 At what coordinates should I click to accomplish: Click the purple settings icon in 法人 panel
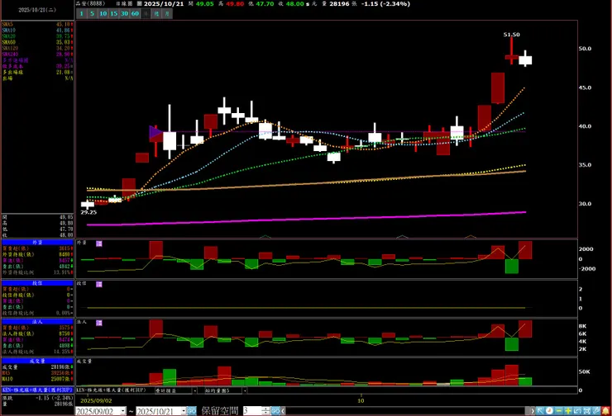tap(99, 323)
